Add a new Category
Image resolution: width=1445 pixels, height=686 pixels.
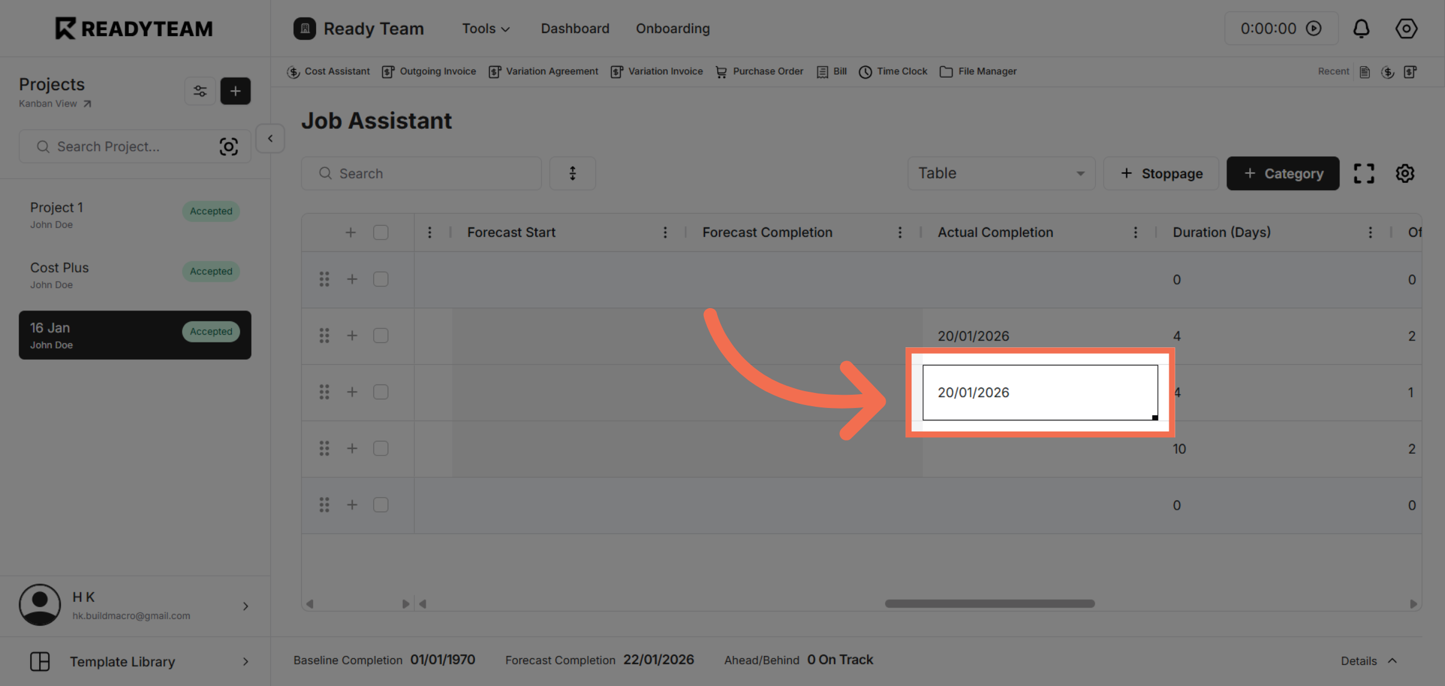coord(1282,173)
